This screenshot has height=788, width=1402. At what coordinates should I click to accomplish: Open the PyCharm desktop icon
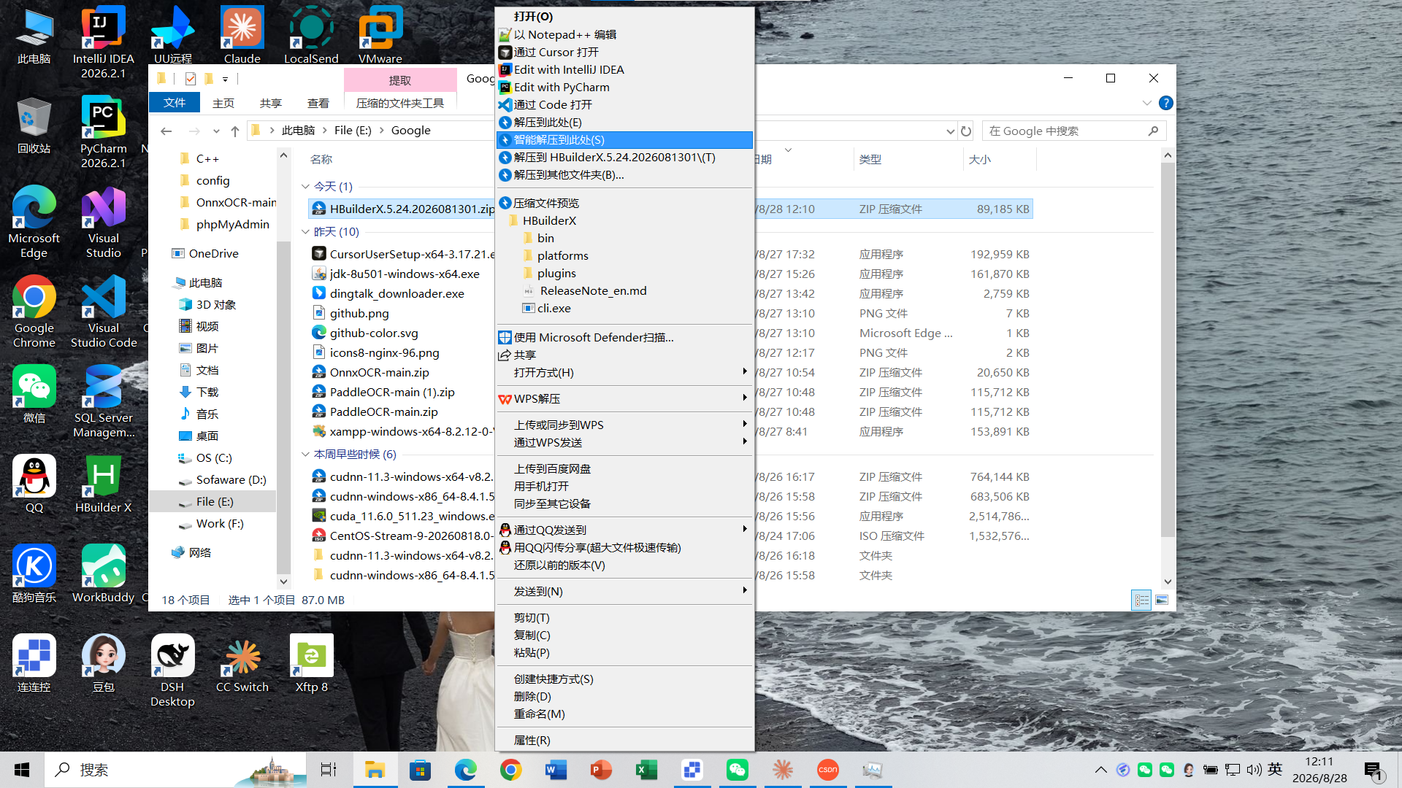click(x=103, y=131)
